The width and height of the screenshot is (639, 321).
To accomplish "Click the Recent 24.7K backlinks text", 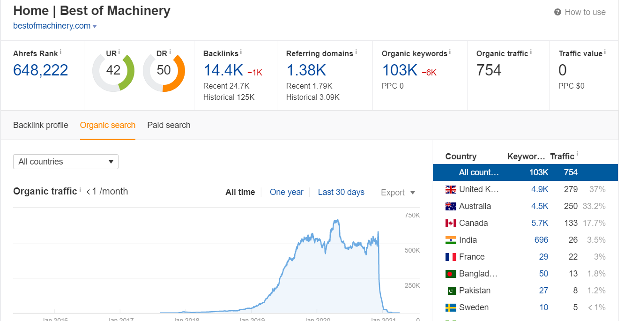I will click(226, 86).
